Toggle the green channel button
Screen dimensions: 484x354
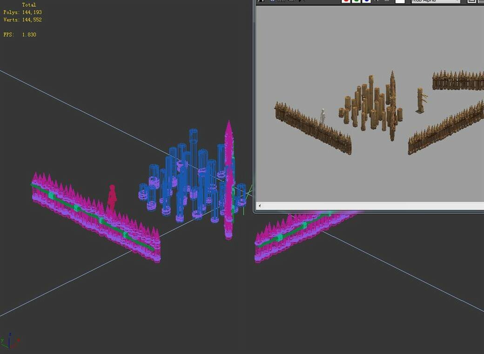(x=356, y=1)
